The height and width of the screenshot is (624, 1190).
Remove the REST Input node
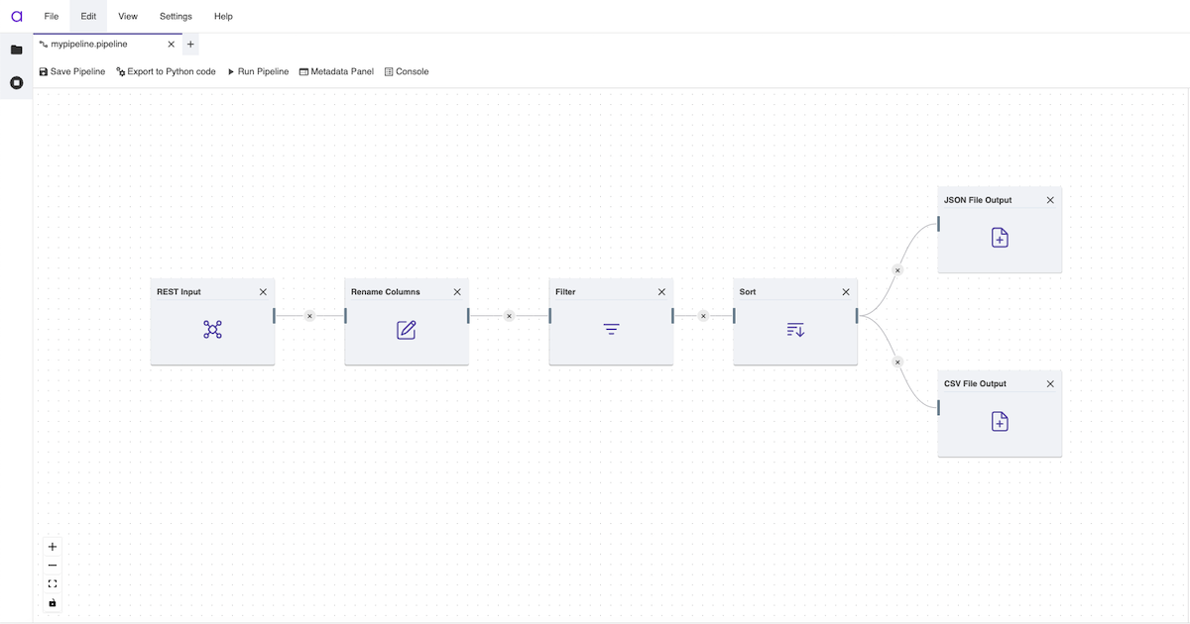[263, 292]
